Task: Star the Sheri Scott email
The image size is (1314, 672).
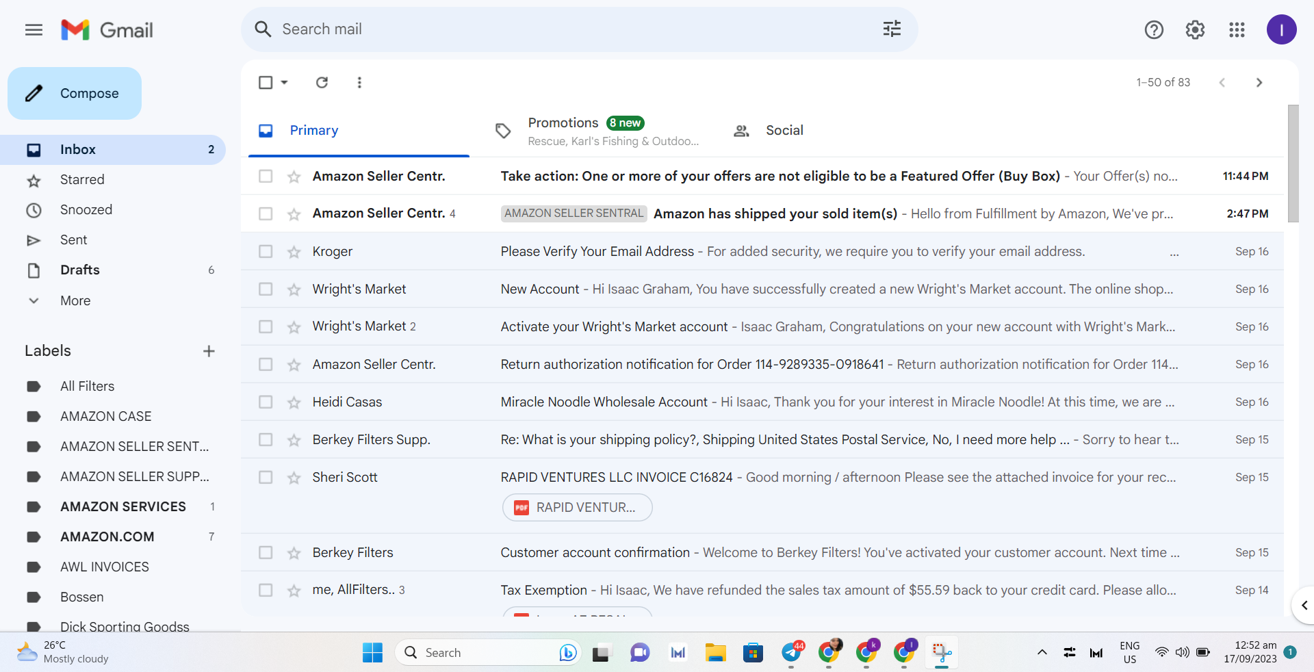Action: click(x=294, y=478)
